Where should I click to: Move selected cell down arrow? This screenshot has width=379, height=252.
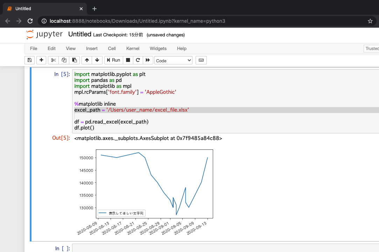coord(97,60)
